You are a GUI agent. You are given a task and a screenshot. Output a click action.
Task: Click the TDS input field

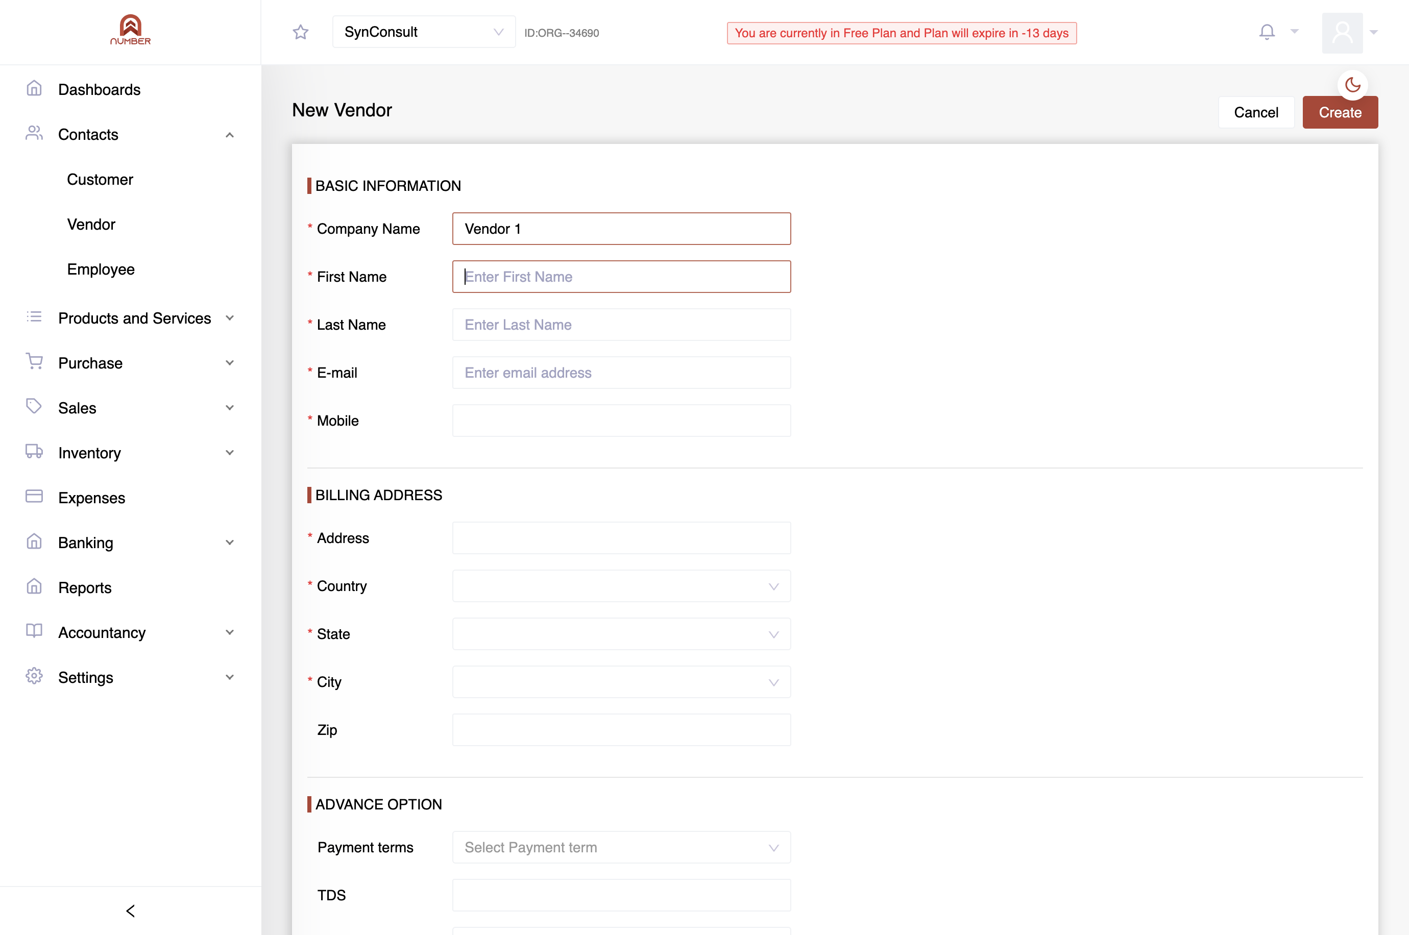coord(621,896)
